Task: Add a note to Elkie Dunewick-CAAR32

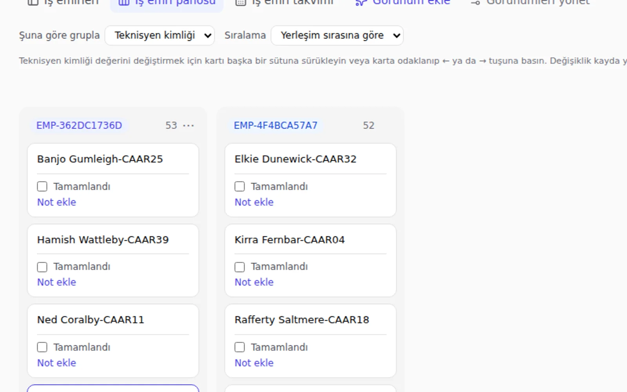Action: [254, 202]
